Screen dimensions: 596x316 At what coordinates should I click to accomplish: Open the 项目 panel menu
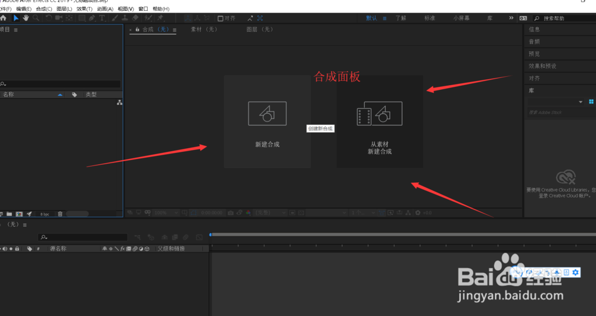click(15, 30)
